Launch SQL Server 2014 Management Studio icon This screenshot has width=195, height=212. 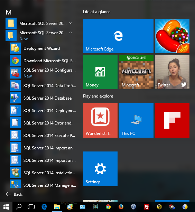click(15, 184)
